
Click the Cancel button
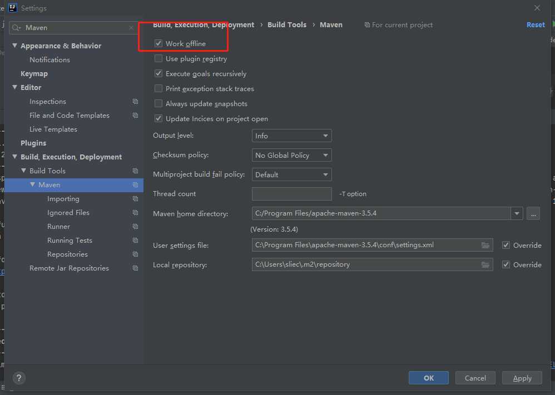click(475, 378)
